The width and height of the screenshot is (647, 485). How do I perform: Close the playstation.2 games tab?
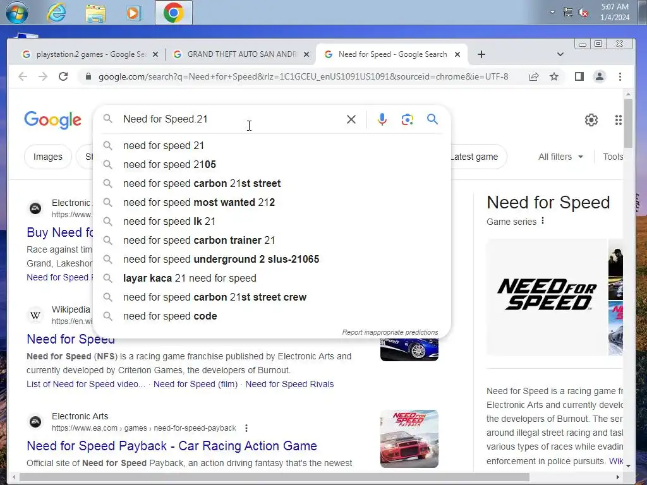pos(155,54)
